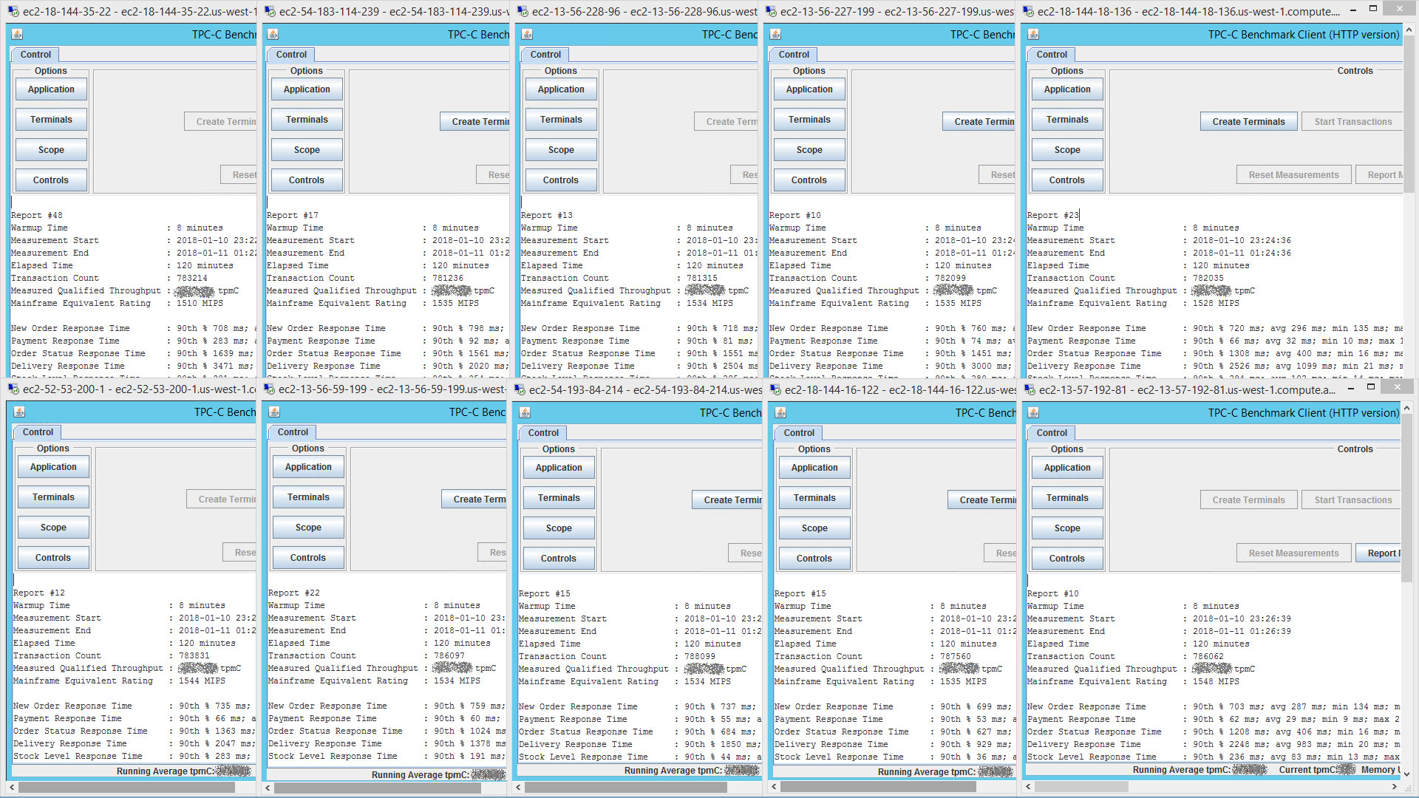Click the Java icon in ec2-54-183-114-239 window
The image size is (1419, 798).
tap(273, 35)
